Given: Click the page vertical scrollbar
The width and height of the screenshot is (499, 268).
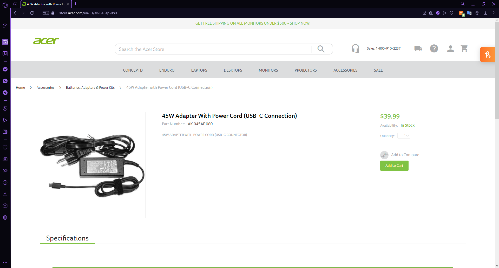Looking at the screenshot, I should [x=497, y=70].
